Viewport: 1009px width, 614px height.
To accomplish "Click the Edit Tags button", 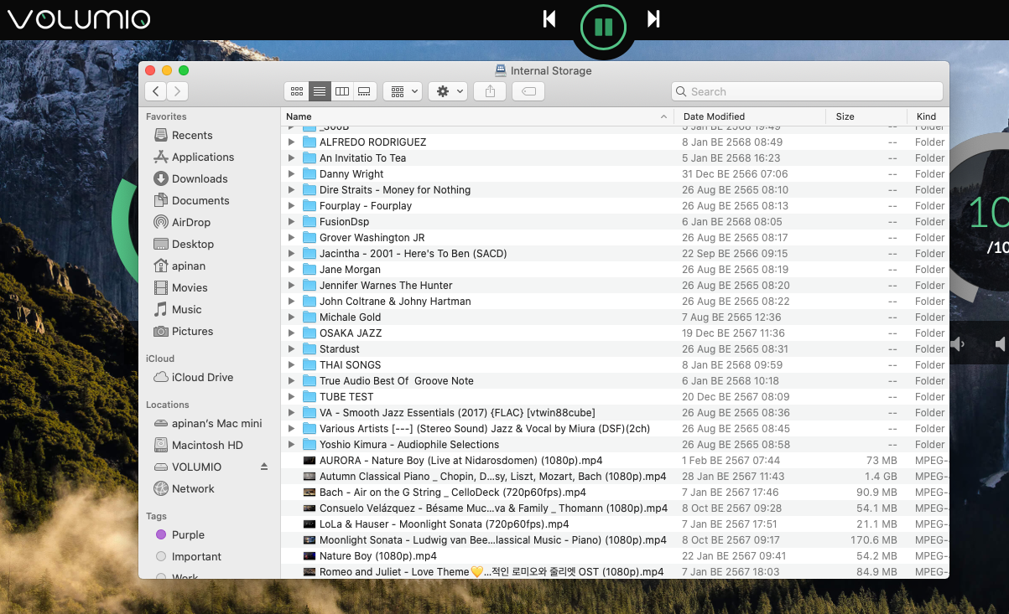I will click(x=528, y=91).
